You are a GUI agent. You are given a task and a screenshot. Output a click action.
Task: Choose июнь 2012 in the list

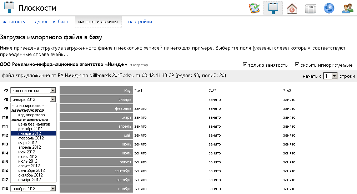(x=34, y=157)
